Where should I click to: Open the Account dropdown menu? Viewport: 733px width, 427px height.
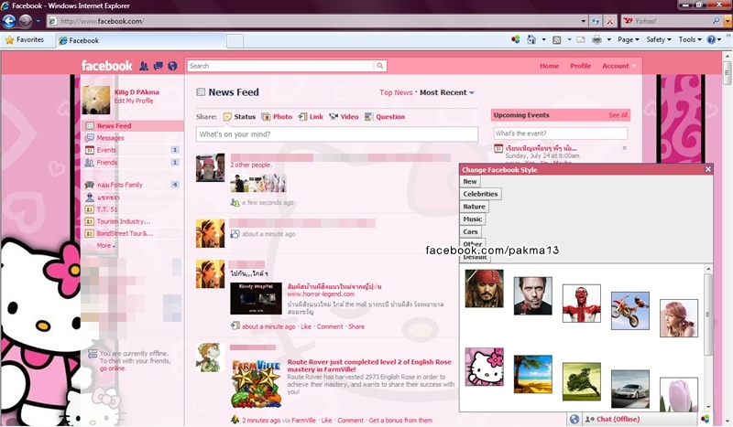pyautogui.click(x=619, y=66)
